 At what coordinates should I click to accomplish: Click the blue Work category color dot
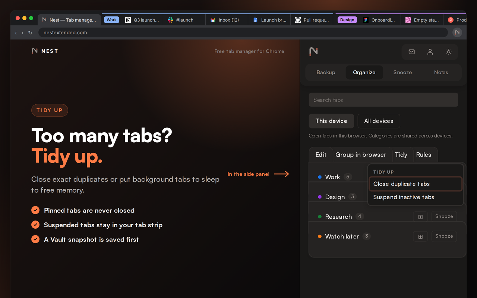tap(320, 177)
